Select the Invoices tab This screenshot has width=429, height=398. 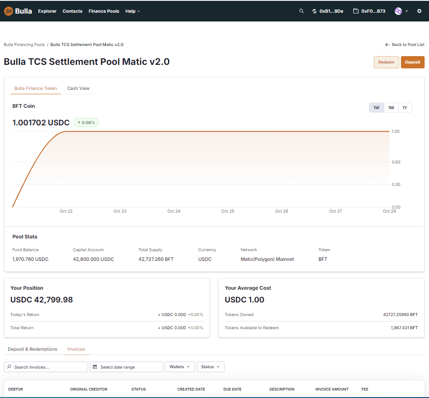(x=76, y=349)
